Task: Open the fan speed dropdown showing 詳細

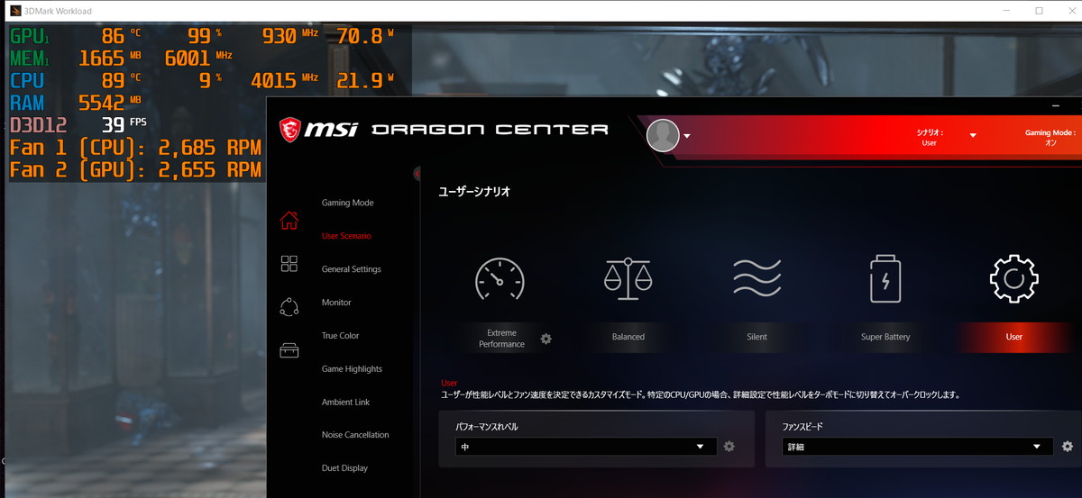Action: point(917,447)
